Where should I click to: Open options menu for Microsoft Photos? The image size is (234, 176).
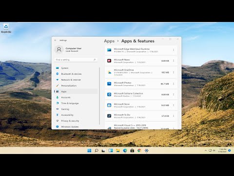pyautogui.click(x=174, y=84)
